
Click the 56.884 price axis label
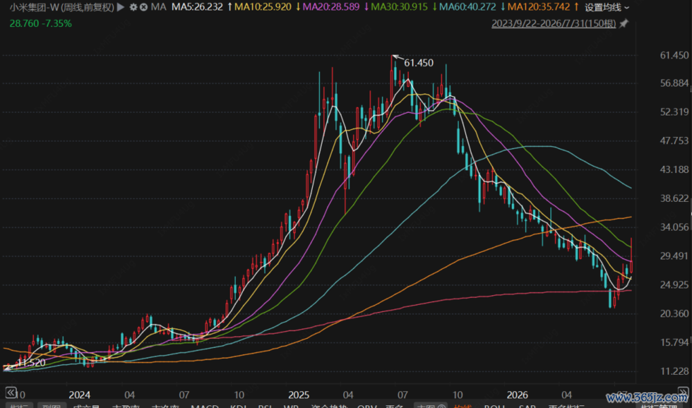[674, 84]
